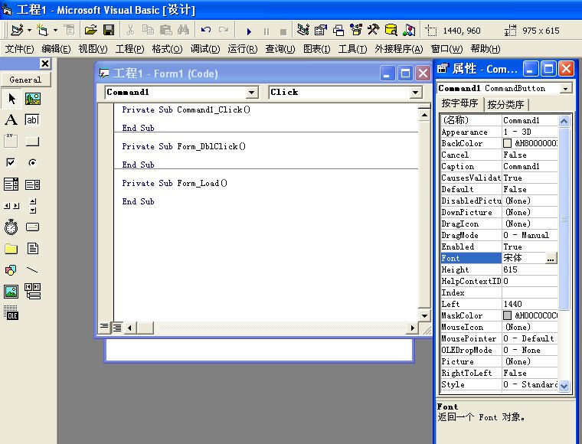Select the vertical scroll bar tool

33,205
